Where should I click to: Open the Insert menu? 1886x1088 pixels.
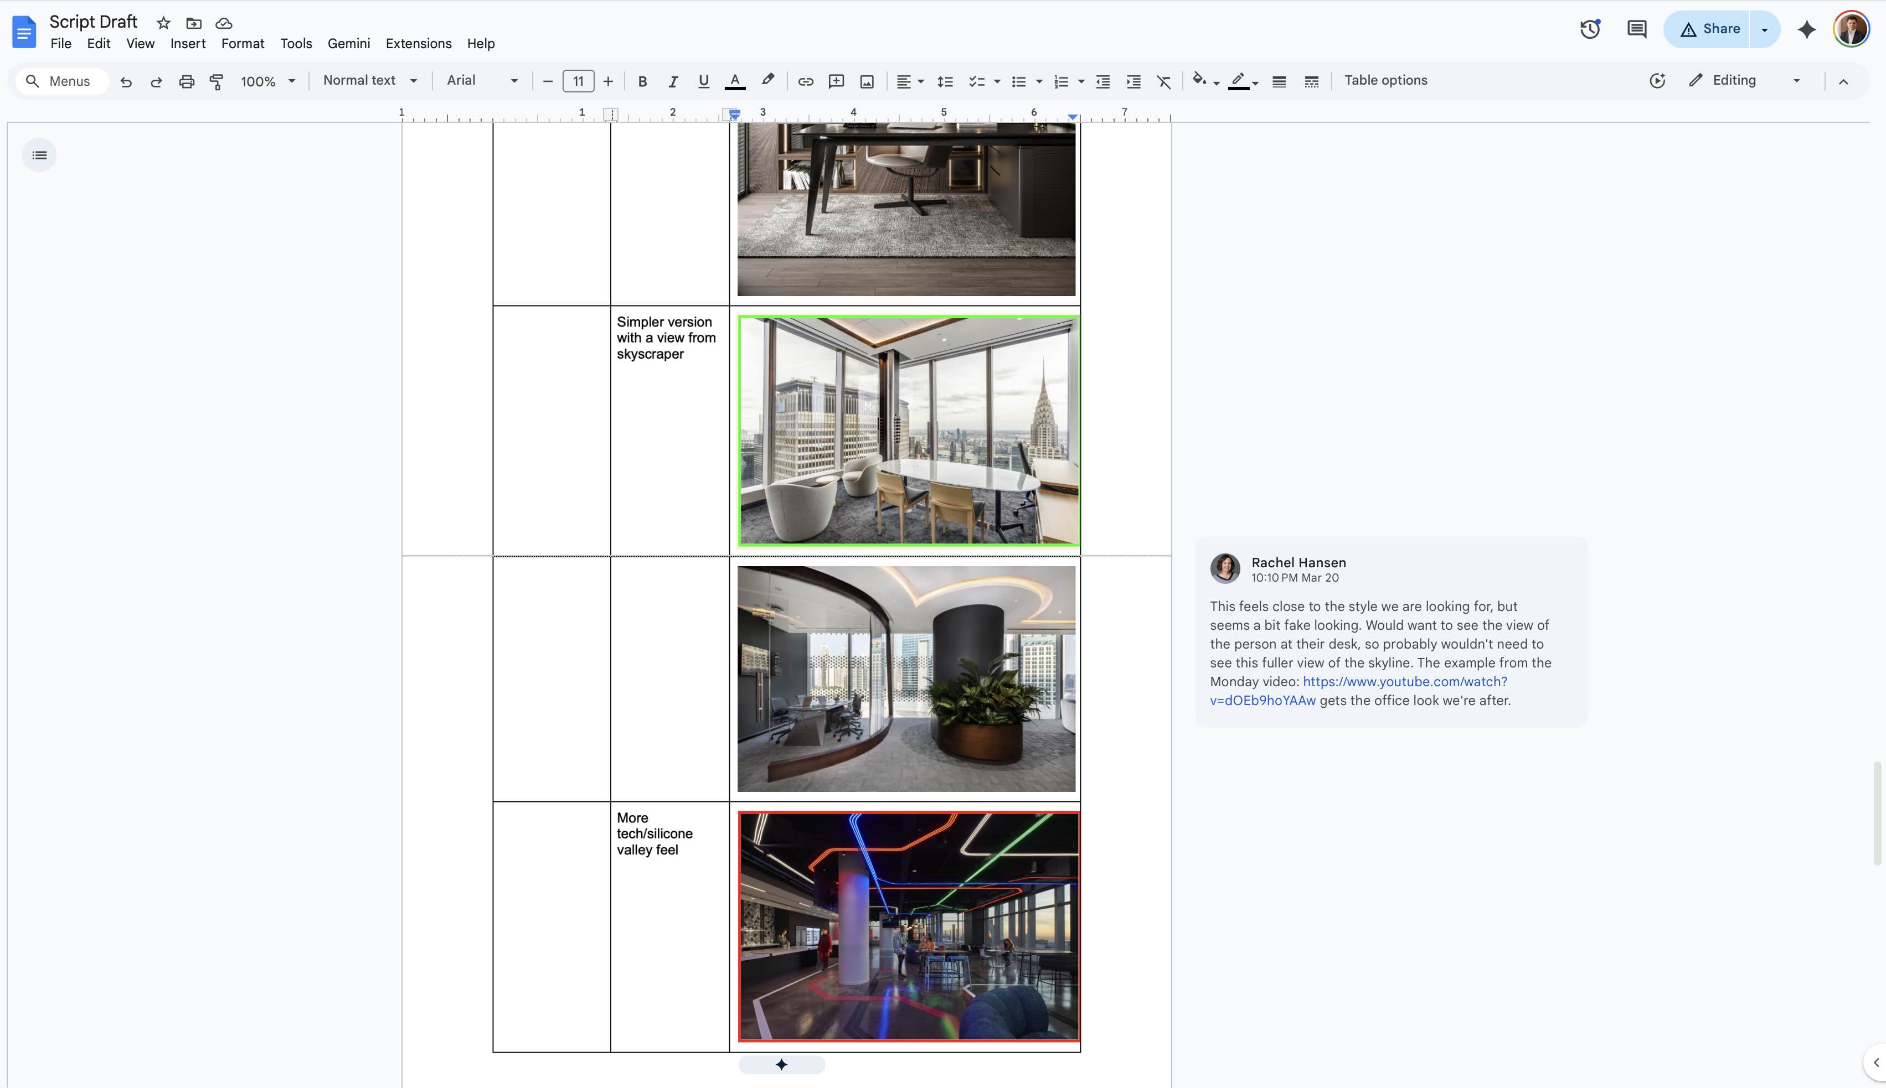pyautogui.click(x=188, y=43)
